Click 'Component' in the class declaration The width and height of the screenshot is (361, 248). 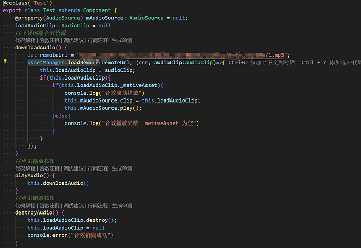tap(97, 10)
